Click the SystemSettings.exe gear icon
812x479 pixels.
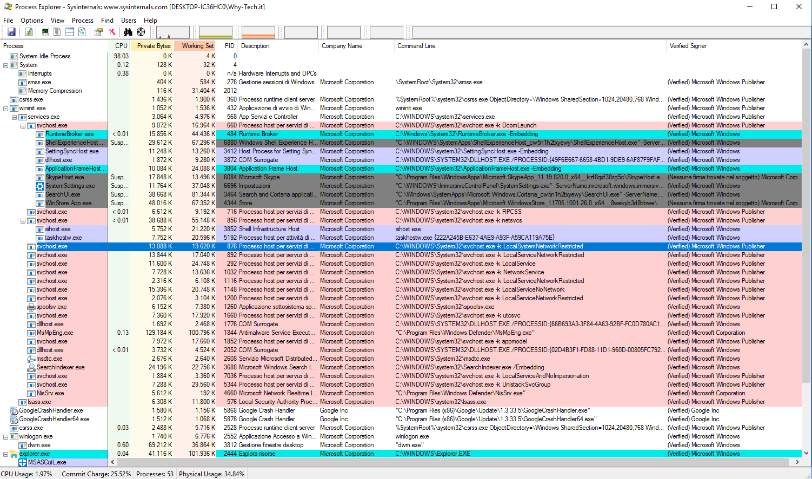pos(40,186)
